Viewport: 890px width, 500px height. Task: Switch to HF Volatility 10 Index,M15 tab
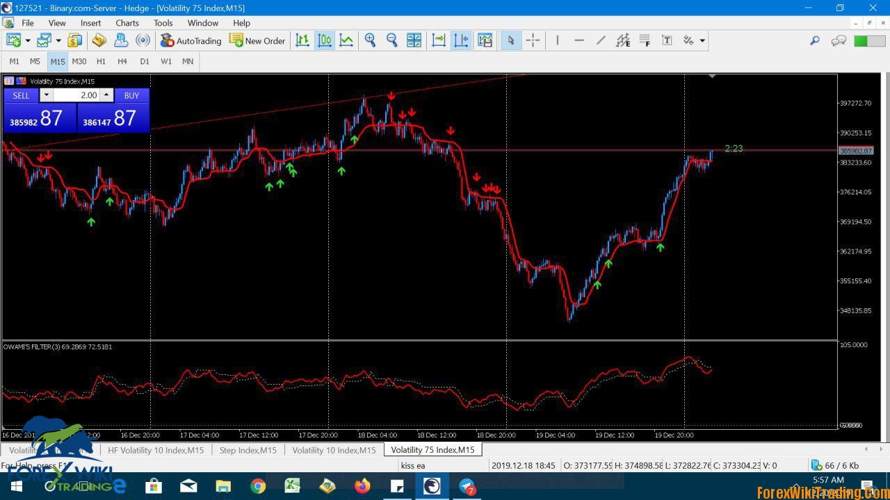(x=156, y=450)
